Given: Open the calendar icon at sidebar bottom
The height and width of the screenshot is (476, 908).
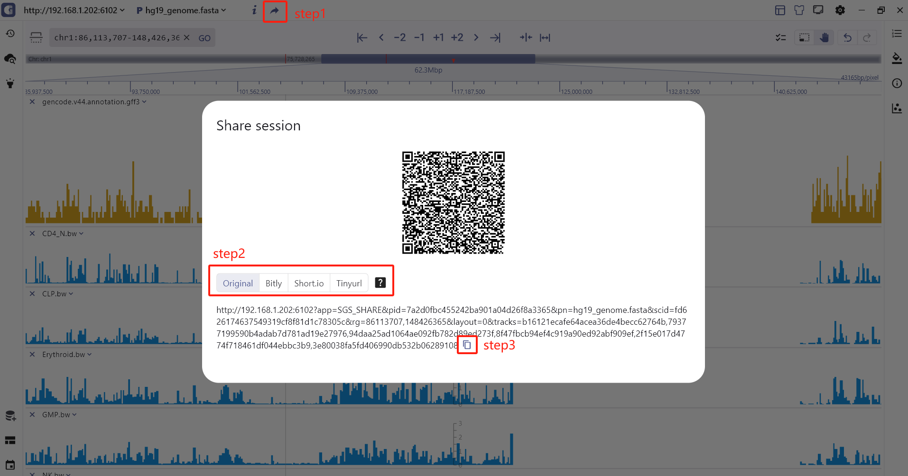Looking at the screenshot, I should (x=10, y=465).
